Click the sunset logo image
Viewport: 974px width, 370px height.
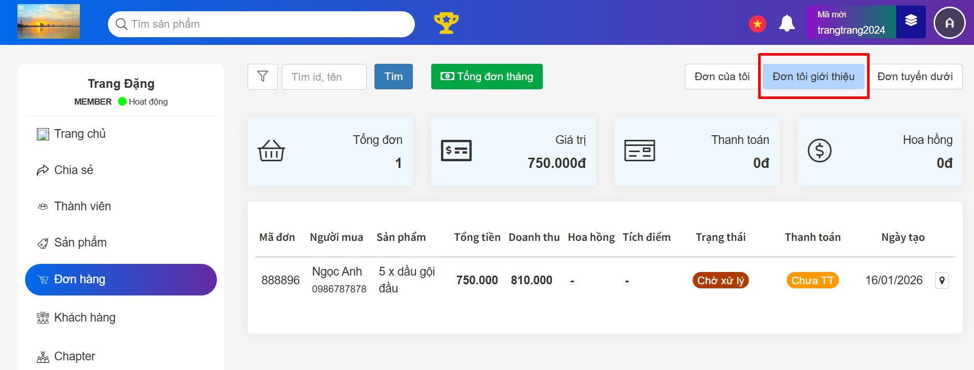pos(49,21)
